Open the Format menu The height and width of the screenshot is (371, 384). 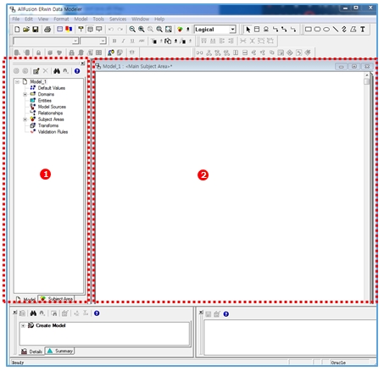[61, 19]
